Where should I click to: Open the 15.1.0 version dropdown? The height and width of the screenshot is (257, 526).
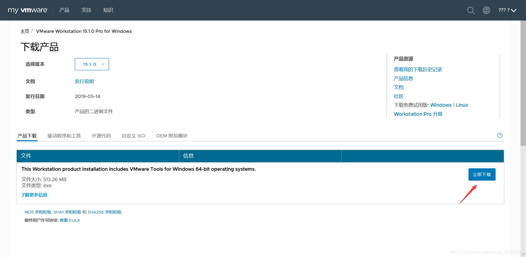point(92,64)
